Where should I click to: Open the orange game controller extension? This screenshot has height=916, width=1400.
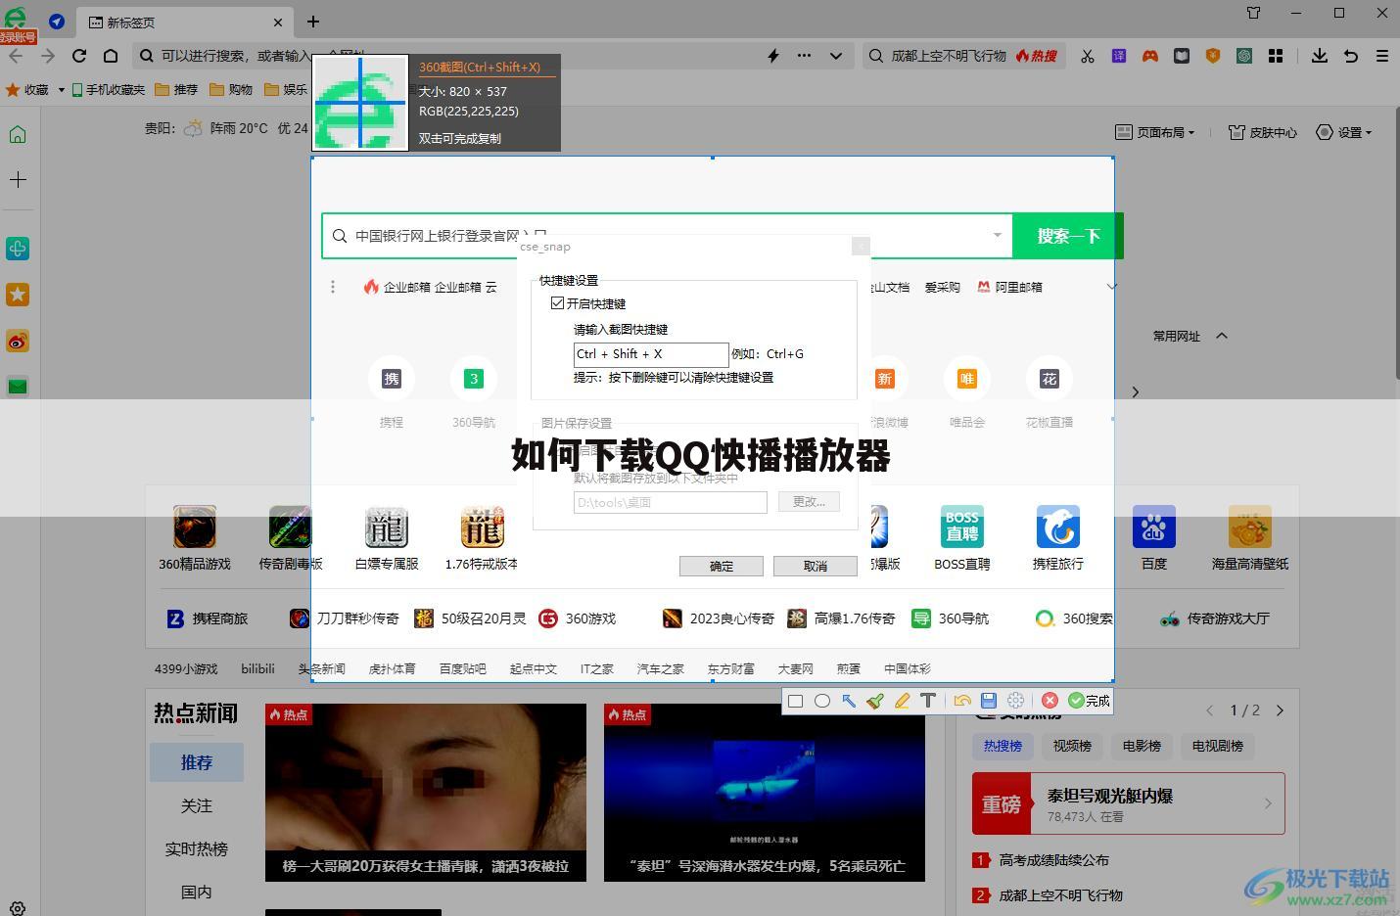click(1150, 56)
